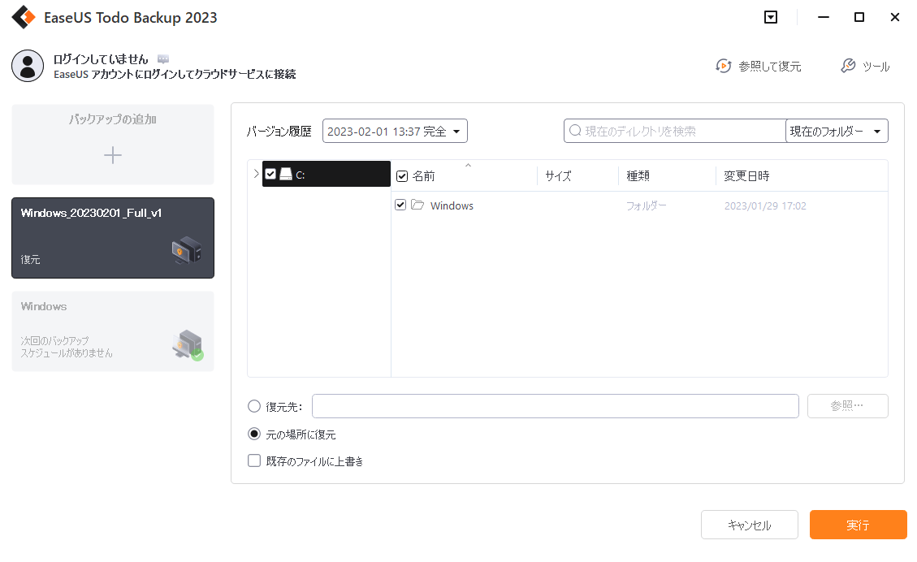Click the 実行 button
The image size is (917, 562).
858,525
